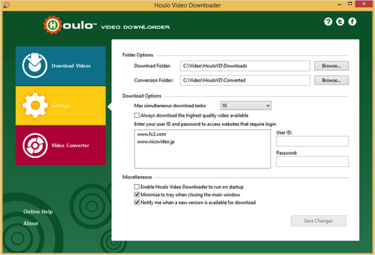This screenshot has width=375, height=255.
Task: Click the Save Changes button
Action: click(x=318, y=221)
